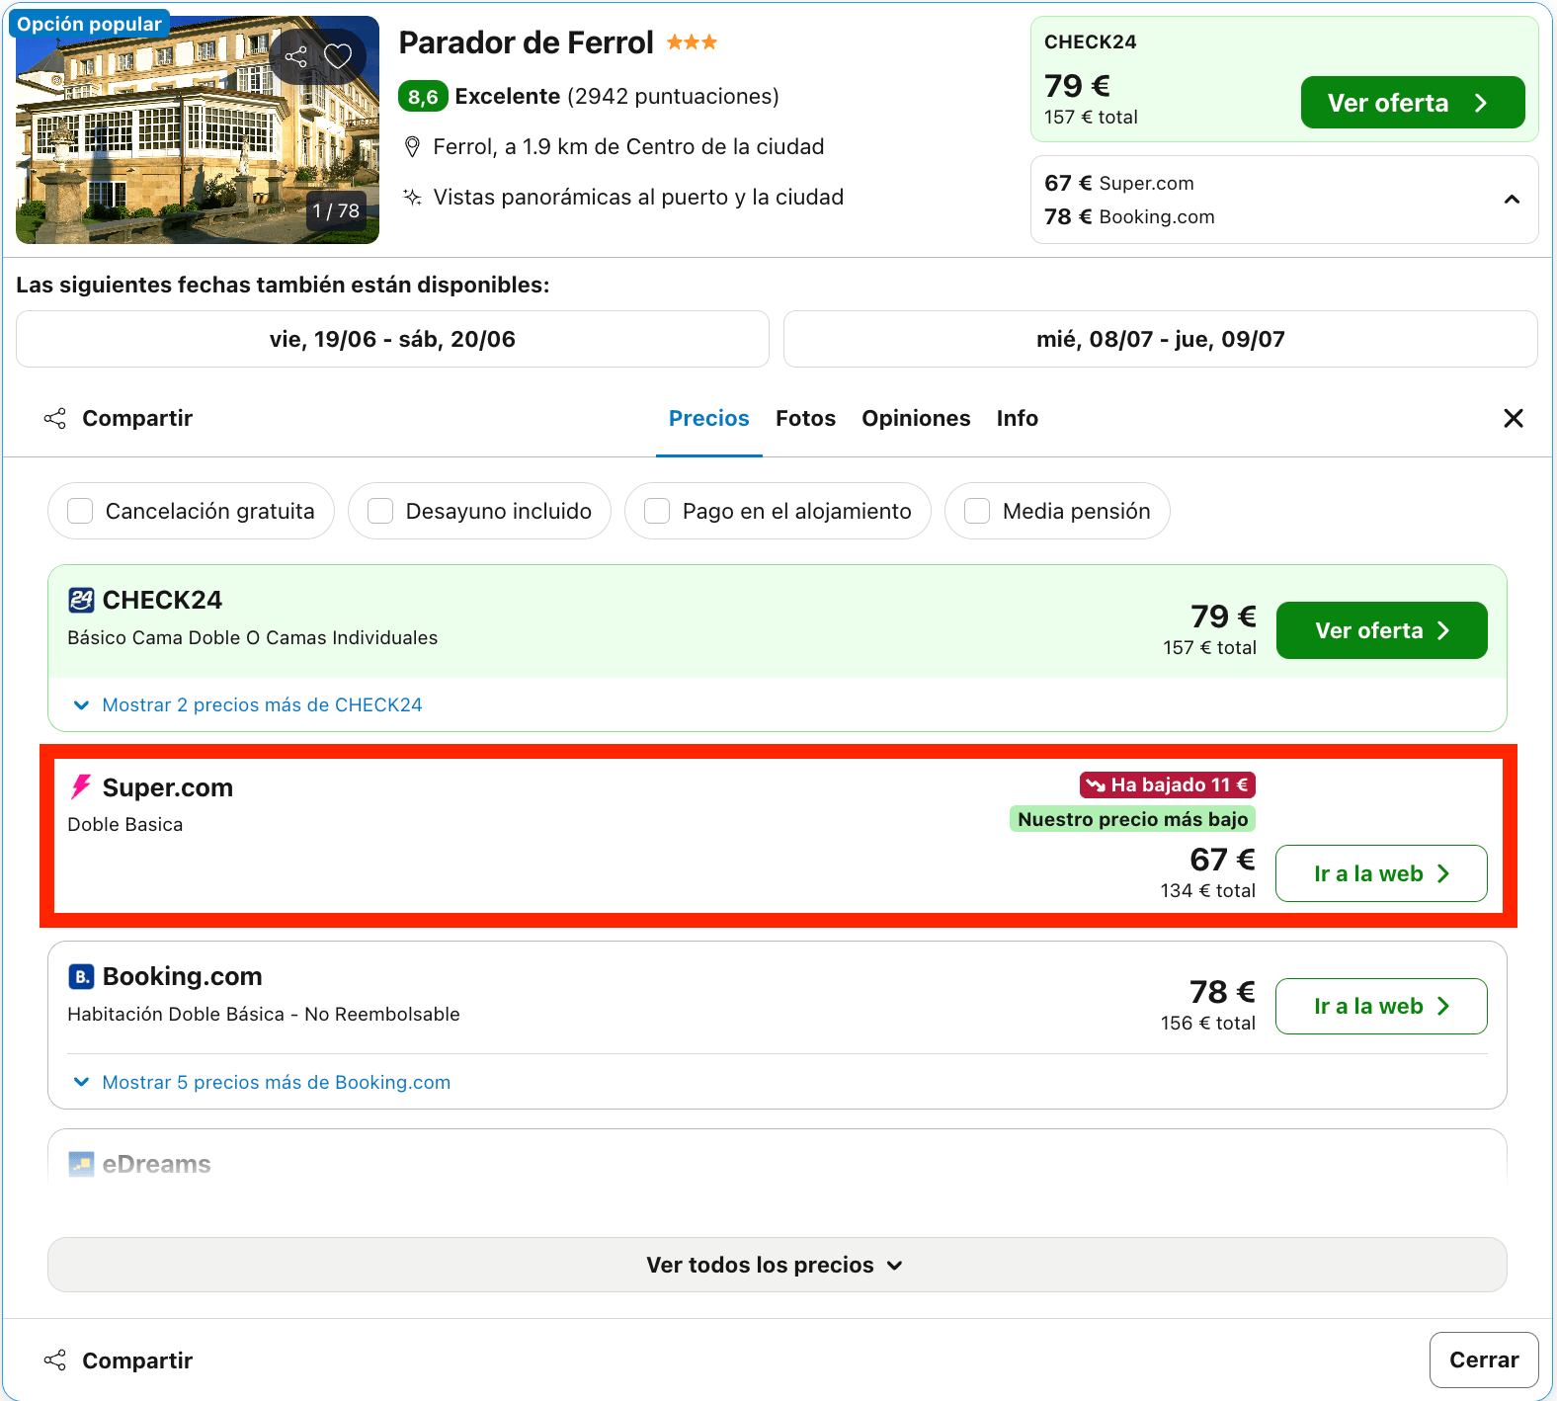The width and height of the screenshot is (1557, 1401).
Task: Click the share icon beside bottom Compartir
Action: pos(55,1360)
